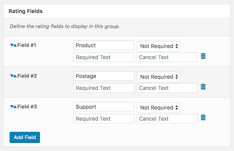234x151 pixels.
Task: Click the 'Define the rating fields' description text
Action: pyautogui.click(x=65, y=27)
